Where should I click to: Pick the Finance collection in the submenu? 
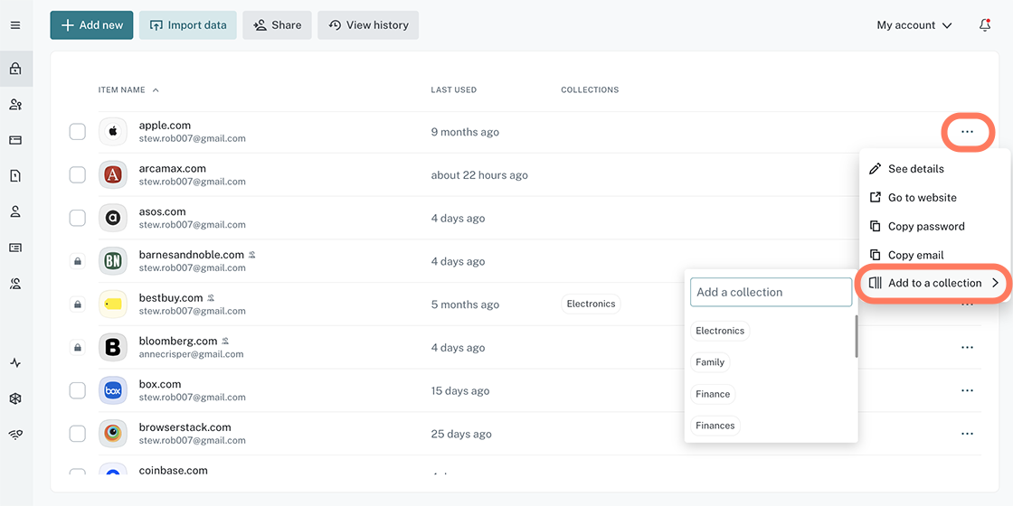click(x=713, y=394)
